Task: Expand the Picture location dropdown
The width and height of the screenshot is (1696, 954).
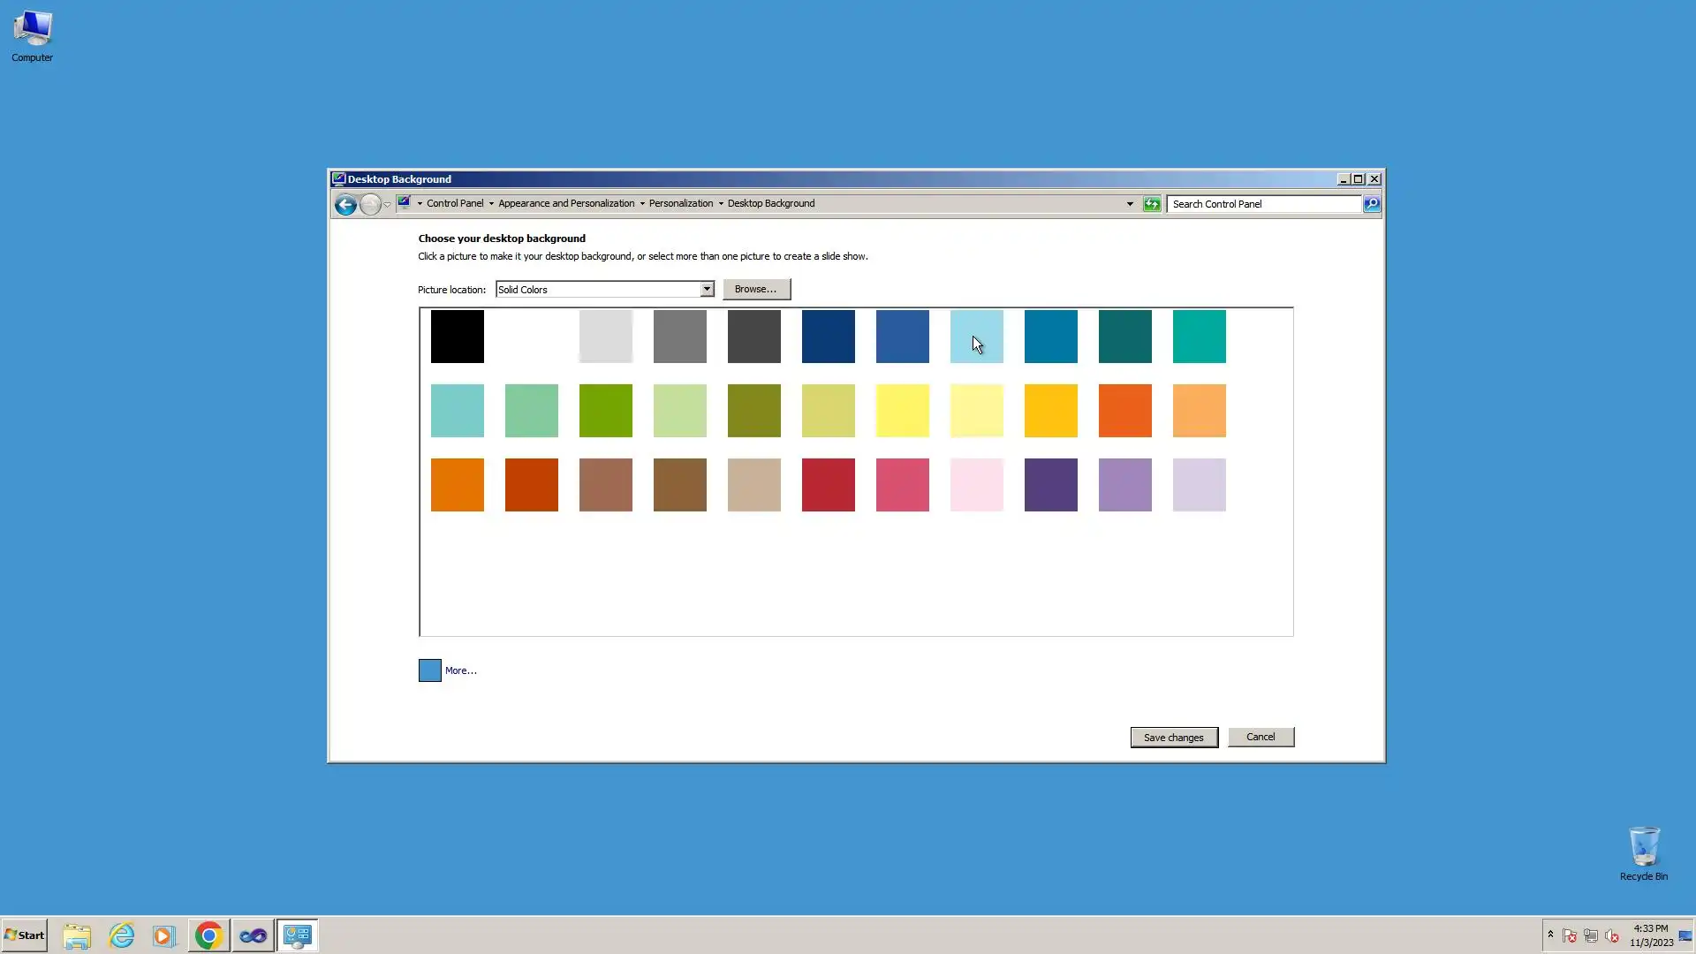Action: [x=707, y=290]
